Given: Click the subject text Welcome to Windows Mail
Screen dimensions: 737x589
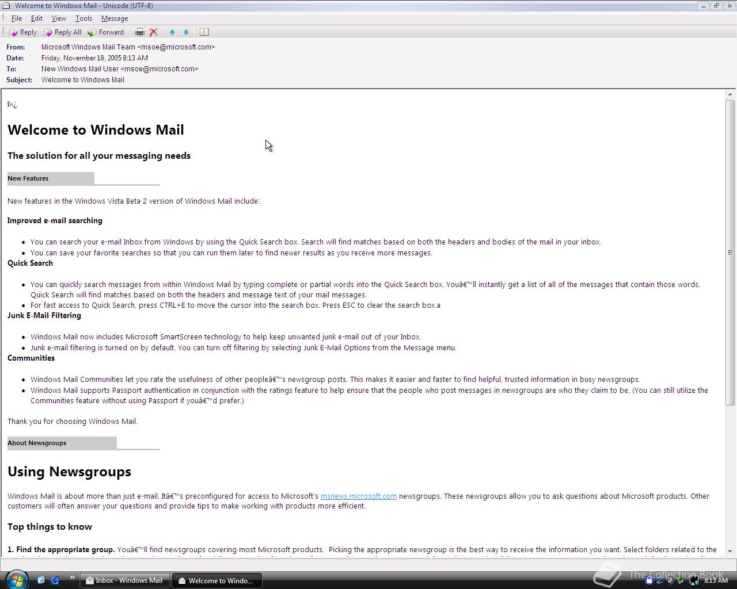Looking at the screenshot, I should click(x=83, y=80).
